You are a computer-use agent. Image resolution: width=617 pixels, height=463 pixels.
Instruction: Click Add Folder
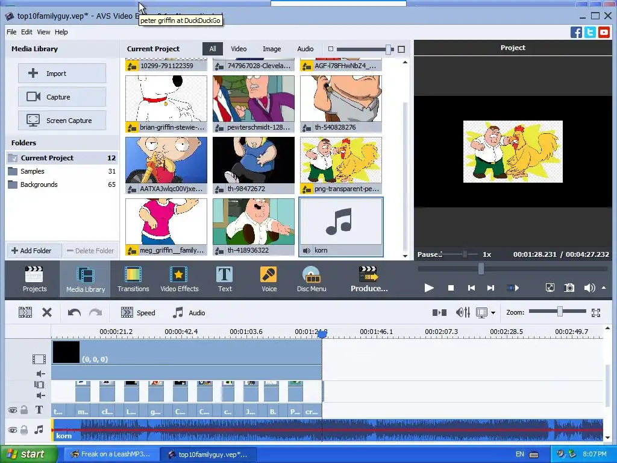(x=34, y=251)
